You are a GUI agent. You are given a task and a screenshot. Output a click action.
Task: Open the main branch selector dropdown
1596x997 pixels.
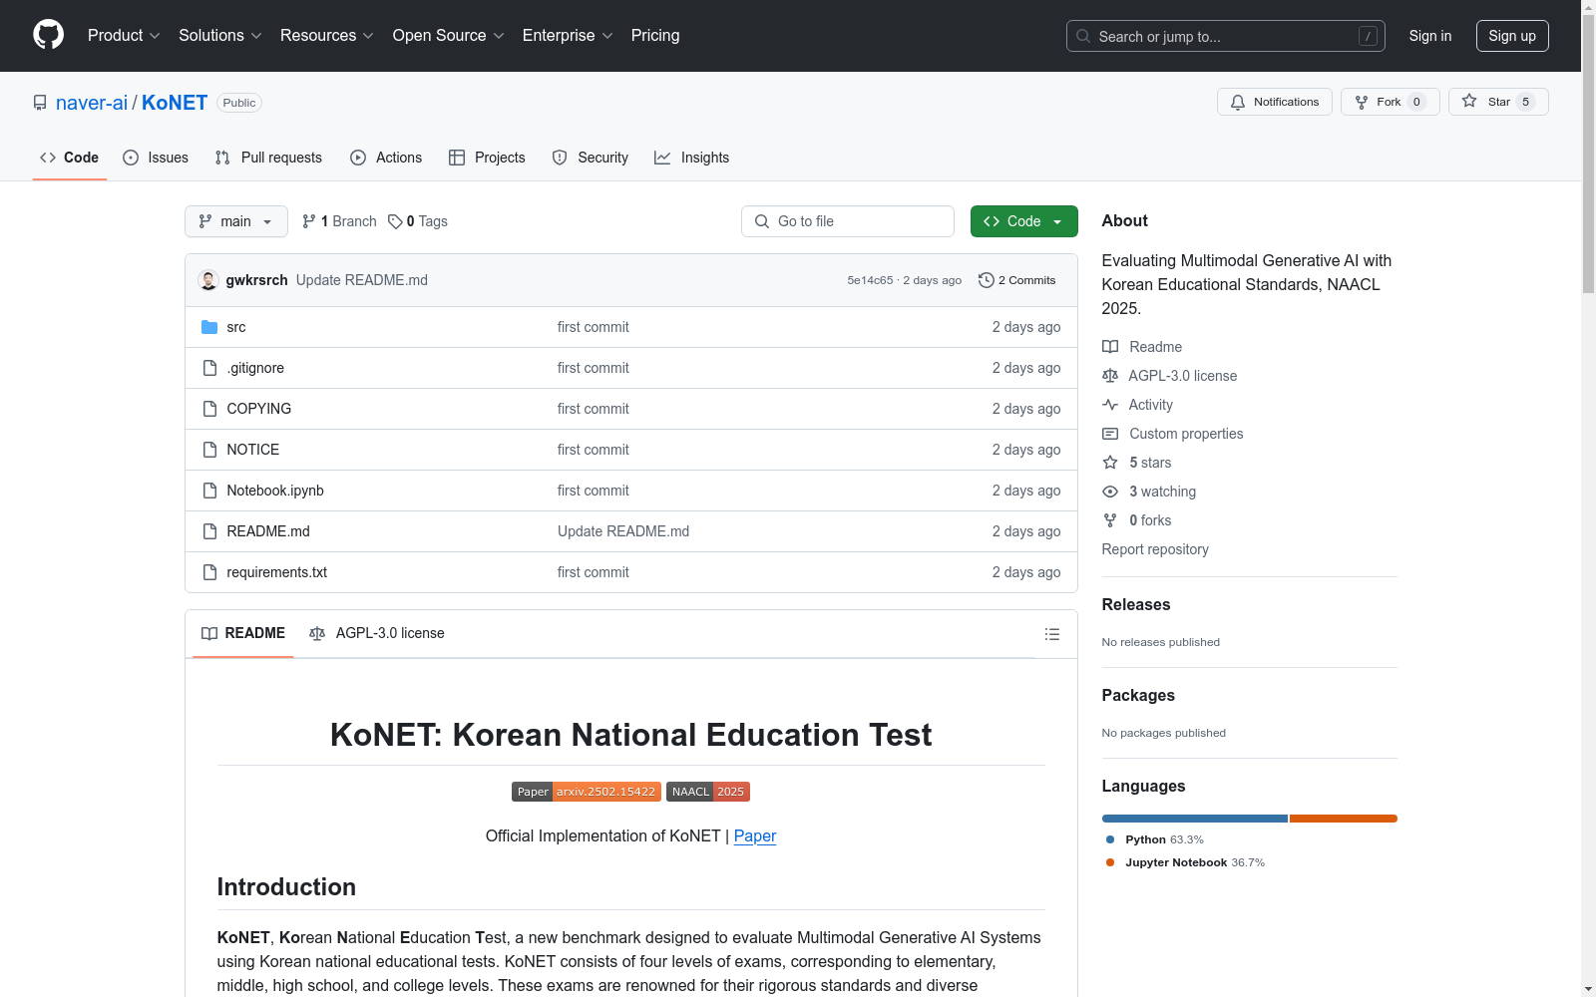pos(236,221)
